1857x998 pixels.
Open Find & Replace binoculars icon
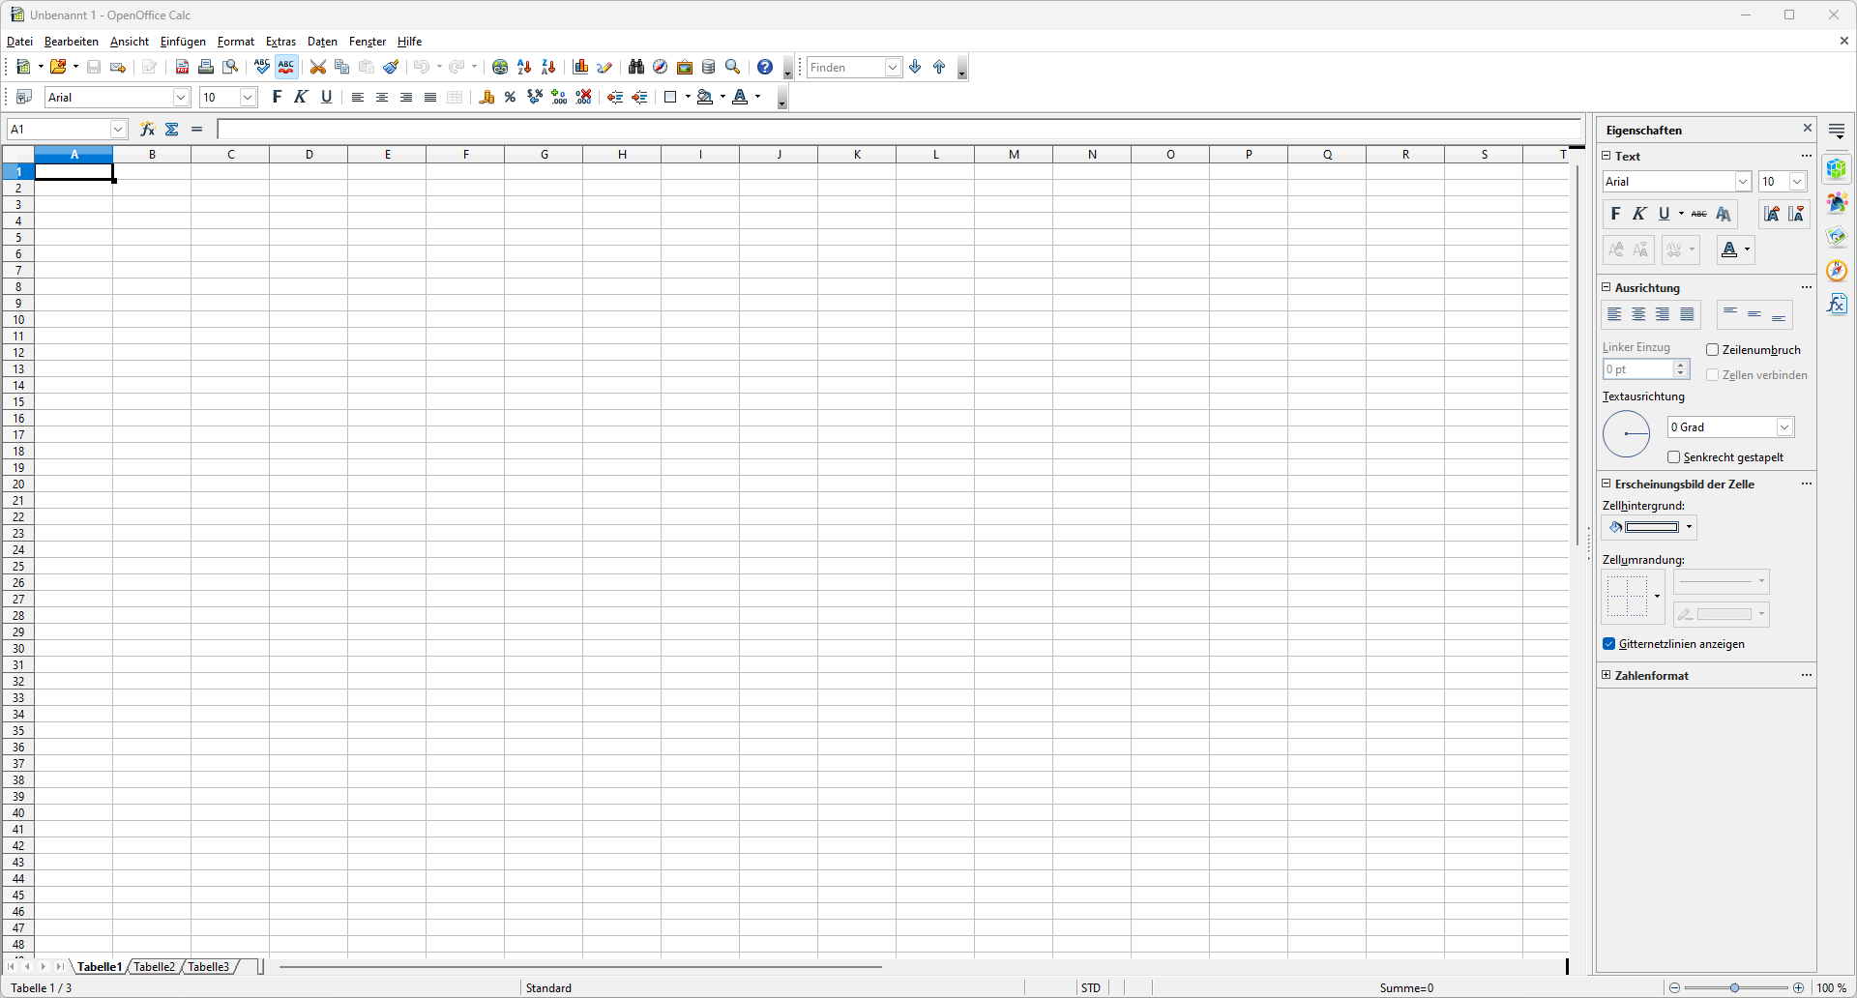(x=635, y=67)
